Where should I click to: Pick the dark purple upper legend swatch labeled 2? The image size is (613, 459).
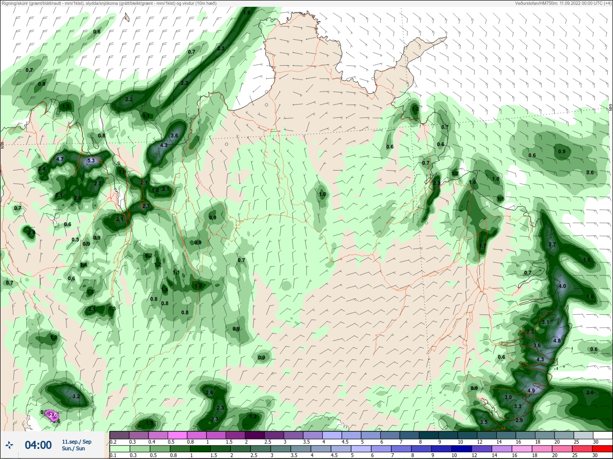pyautogui.click(x=255, y=436)
